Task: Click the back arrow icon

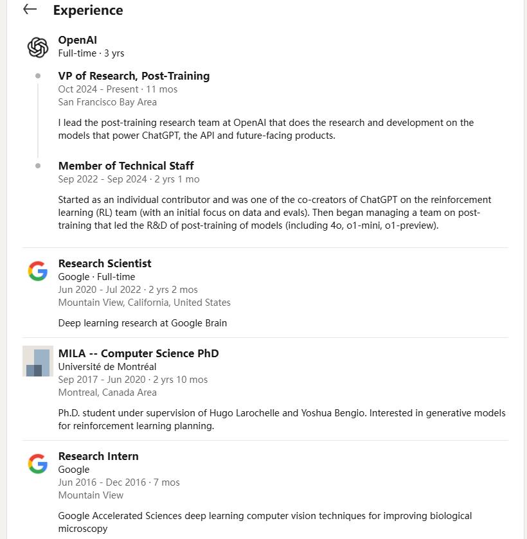Action: coord(30,10)
